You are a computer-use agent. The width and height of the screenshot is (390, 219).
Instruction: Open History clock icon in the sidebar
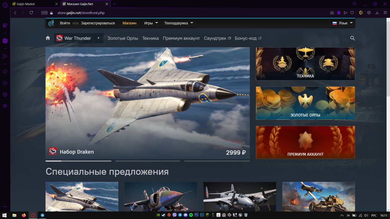[x=5, y=83]
